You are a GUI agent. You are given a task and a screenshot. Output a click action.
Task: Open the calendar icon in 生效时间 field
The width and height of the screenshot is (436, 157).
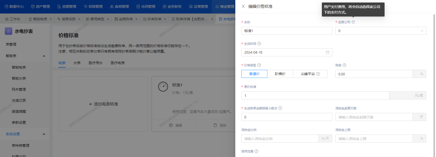328,52
